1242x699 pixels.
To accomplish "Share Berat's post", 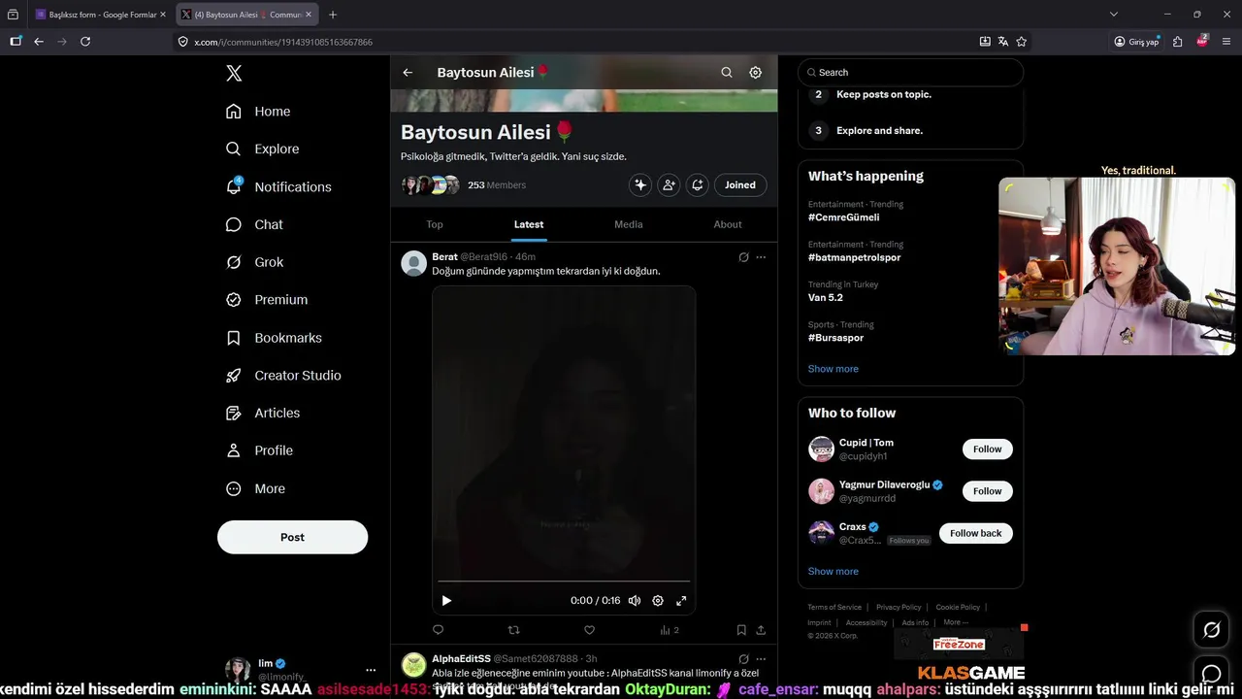I will [x=761, y=630].
